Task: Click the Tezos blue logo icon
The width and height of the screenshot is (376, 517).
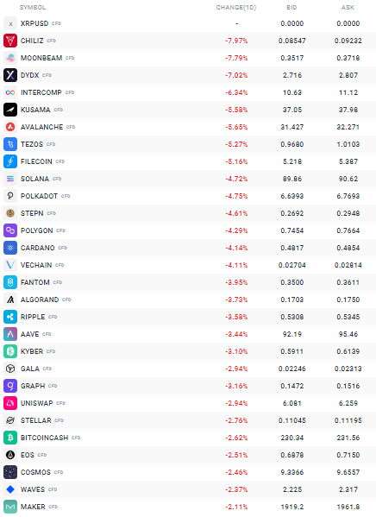Action: [x=10, y=144]
